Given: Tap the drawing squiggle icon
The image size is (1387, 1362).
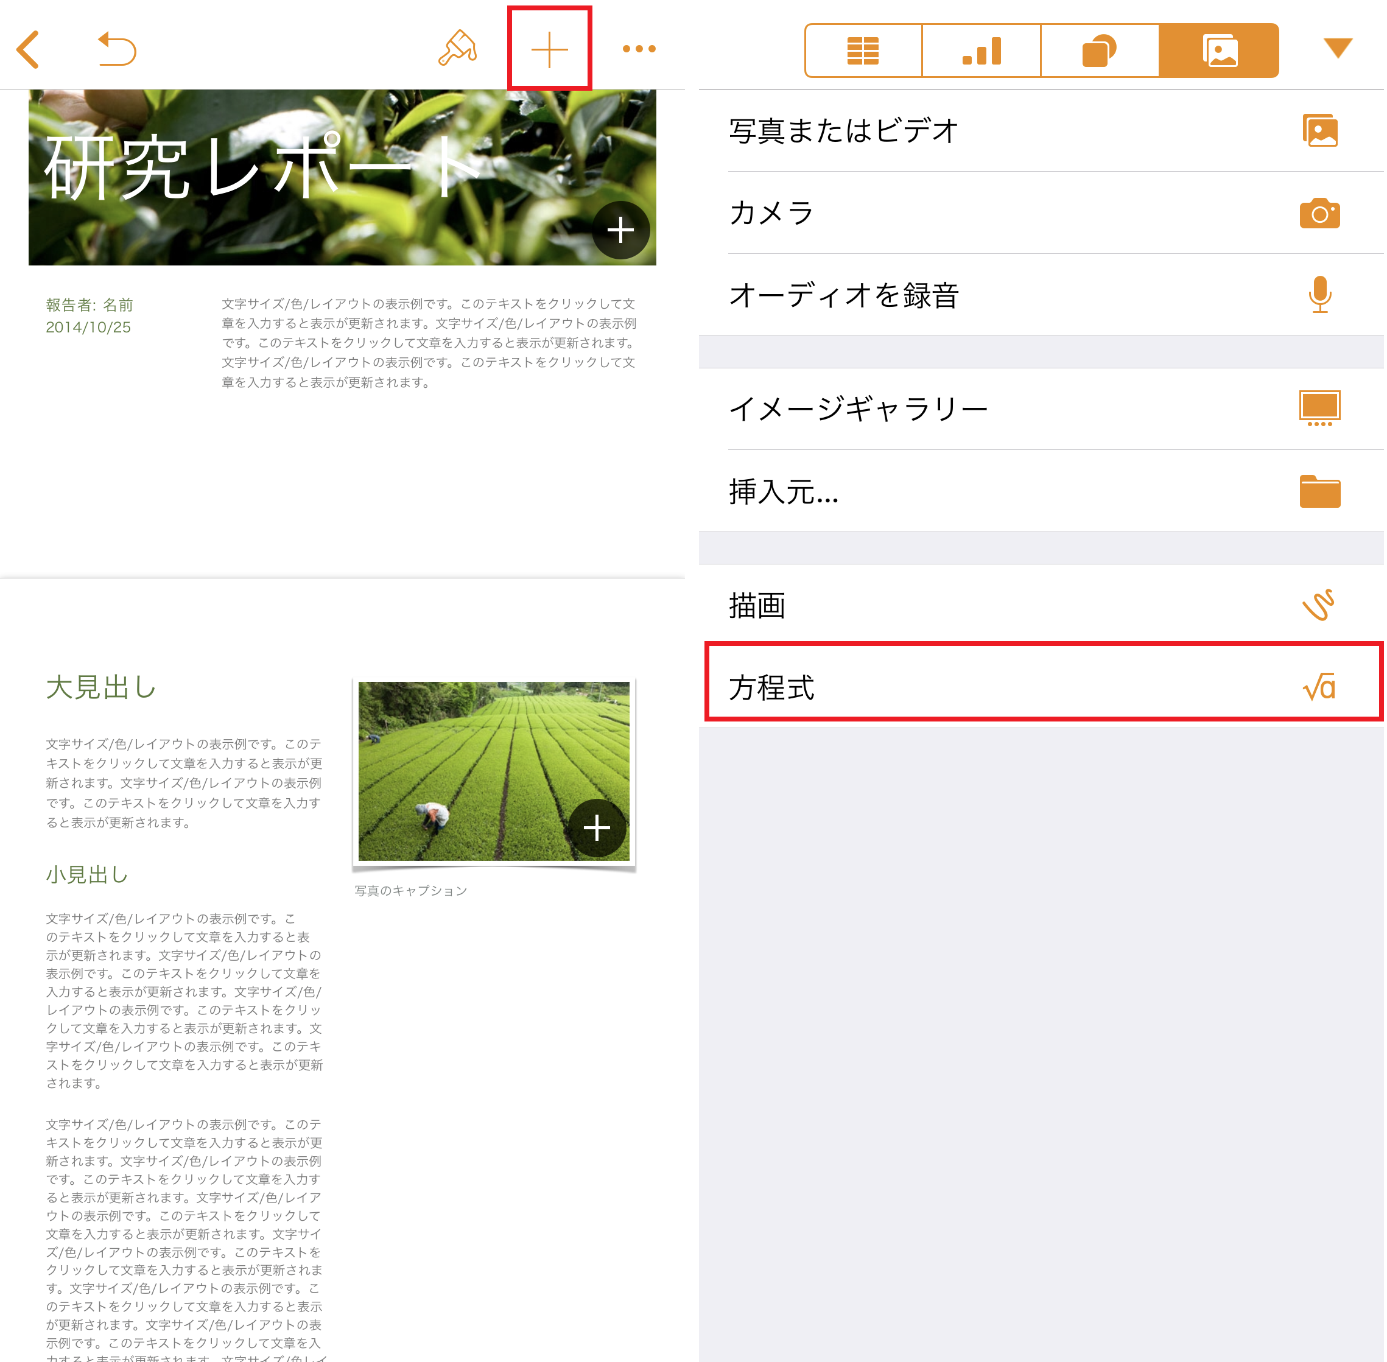Looking at the screenshot, I should [1318, 605].
